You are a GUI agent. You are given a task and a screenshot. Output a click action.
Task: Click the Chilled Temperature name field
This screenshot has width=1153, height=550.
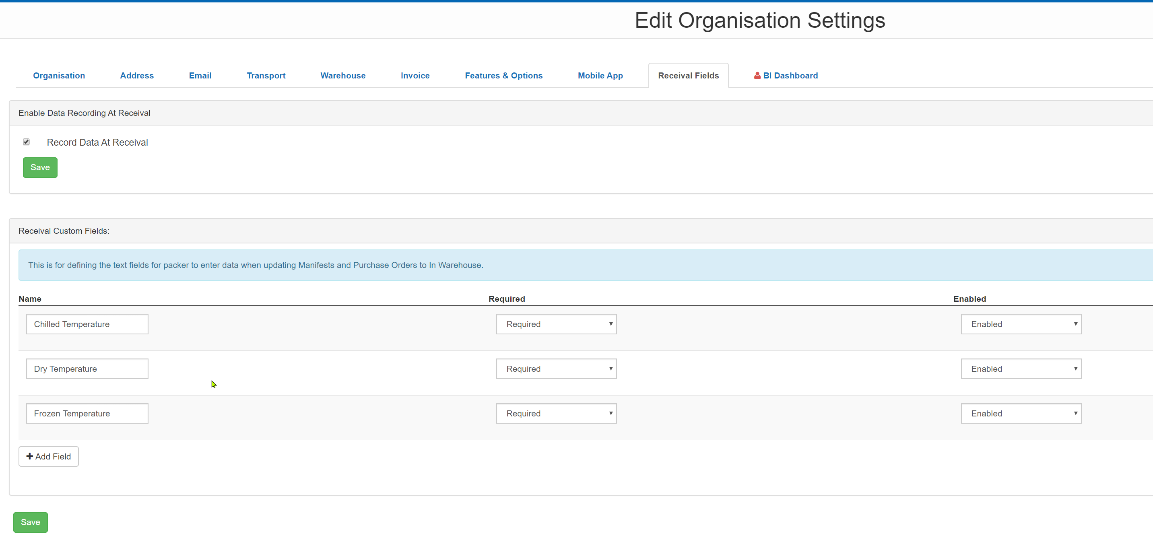click(87, 324)
